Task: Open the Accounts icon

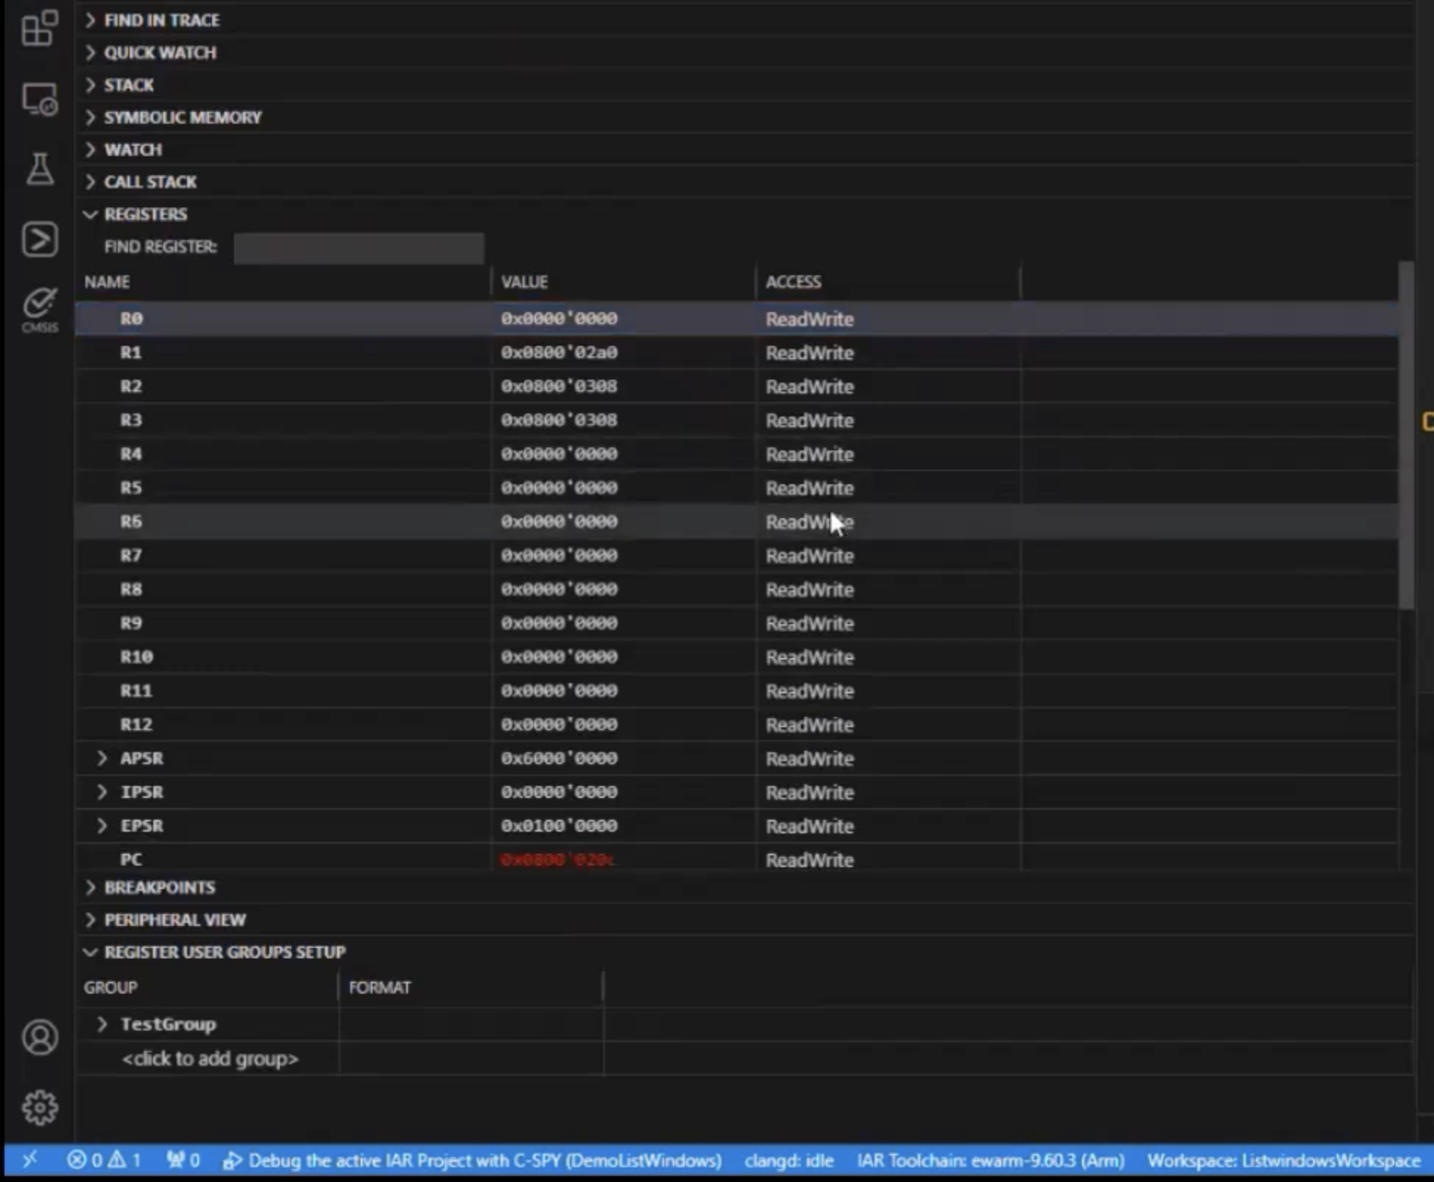Action: coord(39,1037)
